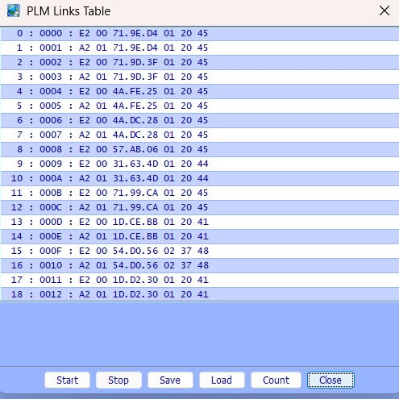Select row 0 with address 71.9E.D4 E2

click(199, 33)
